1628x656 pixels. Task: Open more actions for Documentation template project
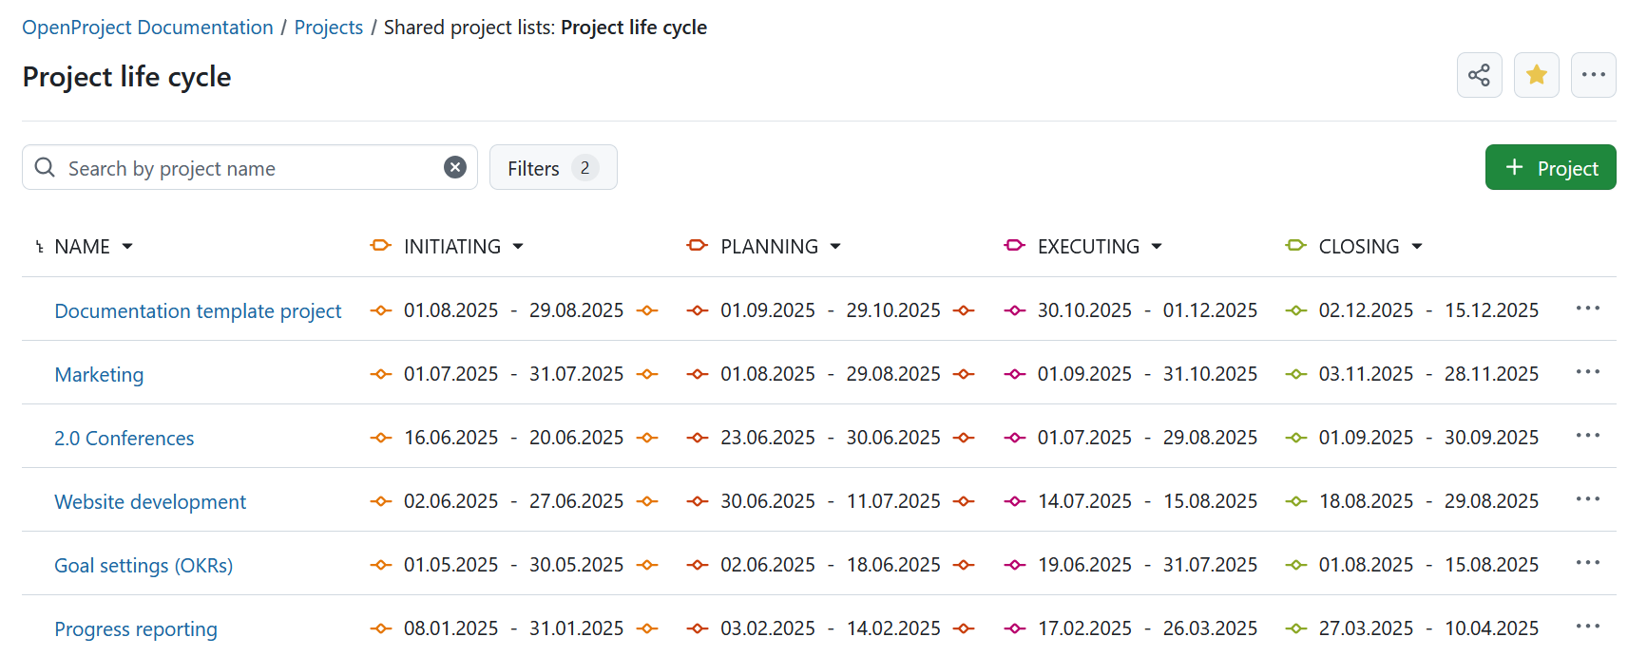[1587, 309]
